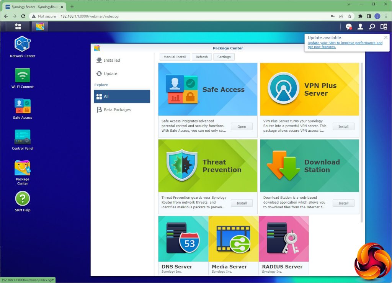Open the user options person icon
Image resolution: width=392 pixels, height=283 pixels.
(x=360, y=26)
